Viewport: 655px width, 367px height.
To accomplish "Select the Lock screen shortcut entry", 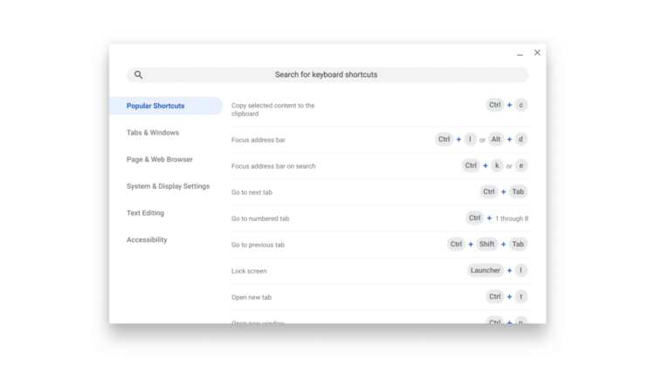I will click(x=249, y=271).
